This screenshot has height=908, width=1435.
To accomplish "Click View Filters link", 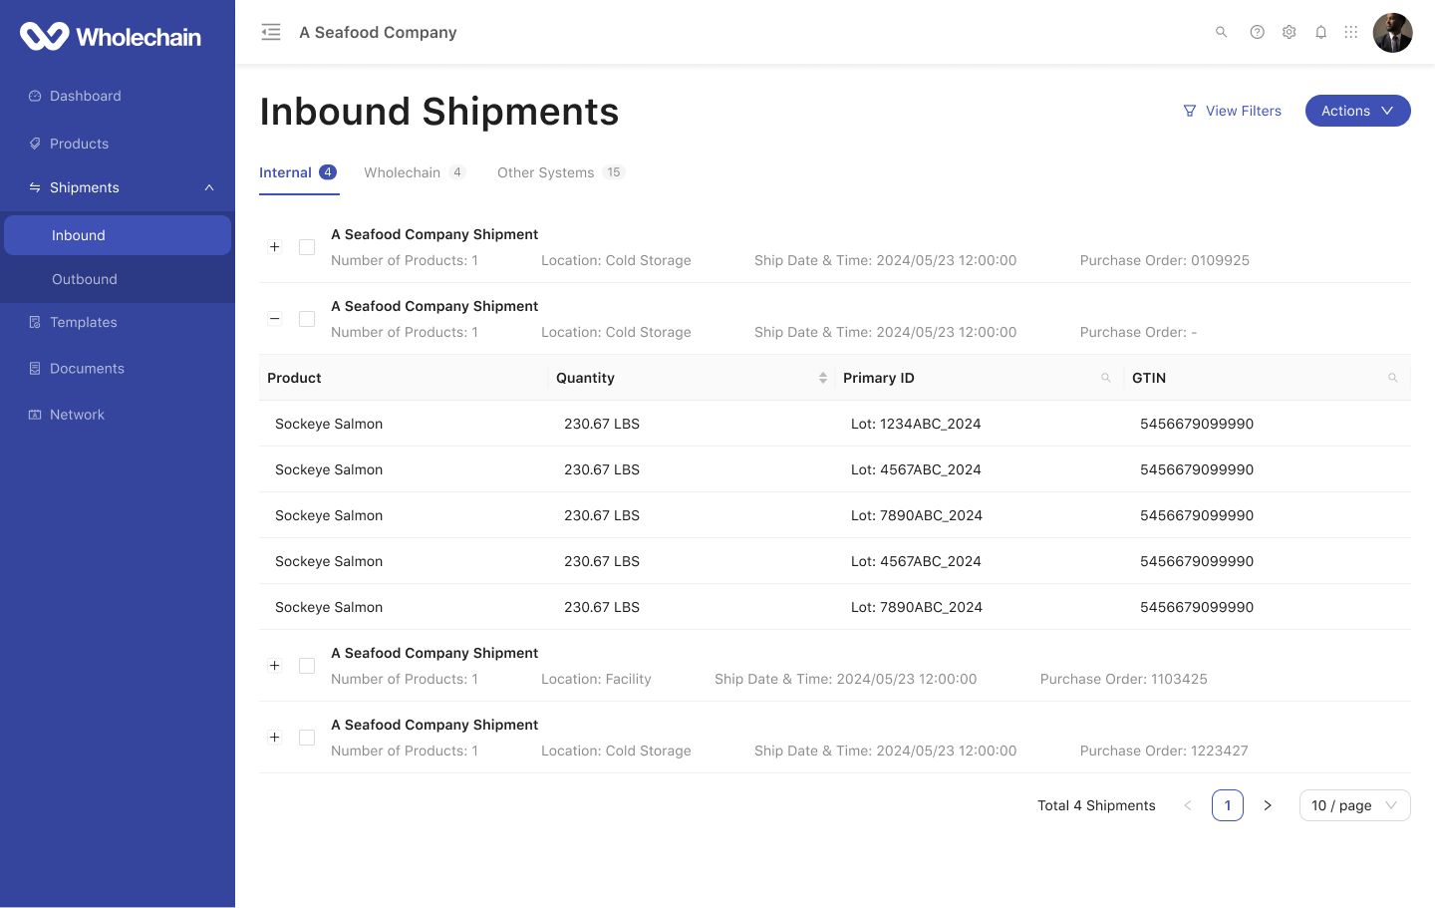I will (1232, 111).
